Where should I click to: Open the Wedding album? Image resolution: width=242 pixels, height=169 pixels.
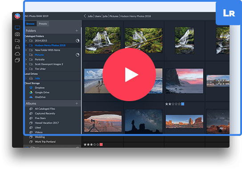40,137
